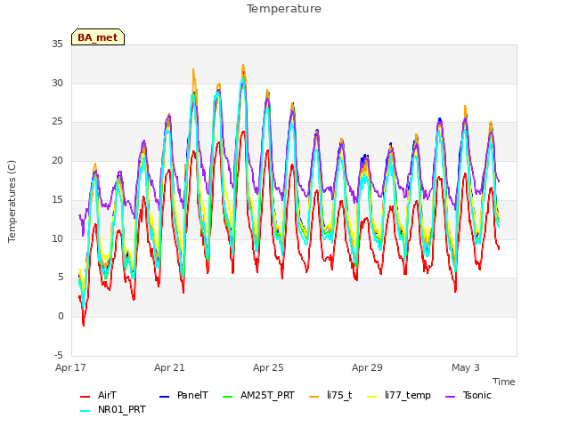The image size is (570, 427).
Task: Click the Apr 29 x-axis tick label
Action: (x=367, y=367)
